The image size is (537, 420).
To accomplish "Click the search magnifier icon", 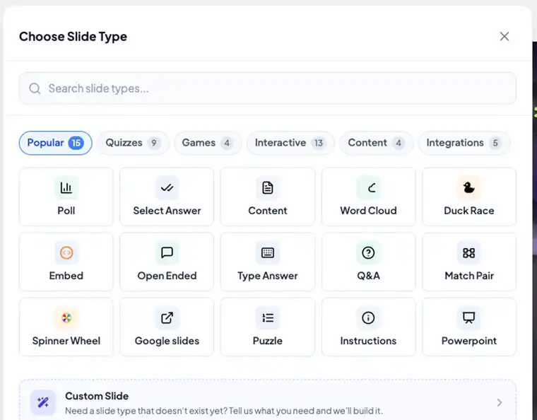I will 35,88.
